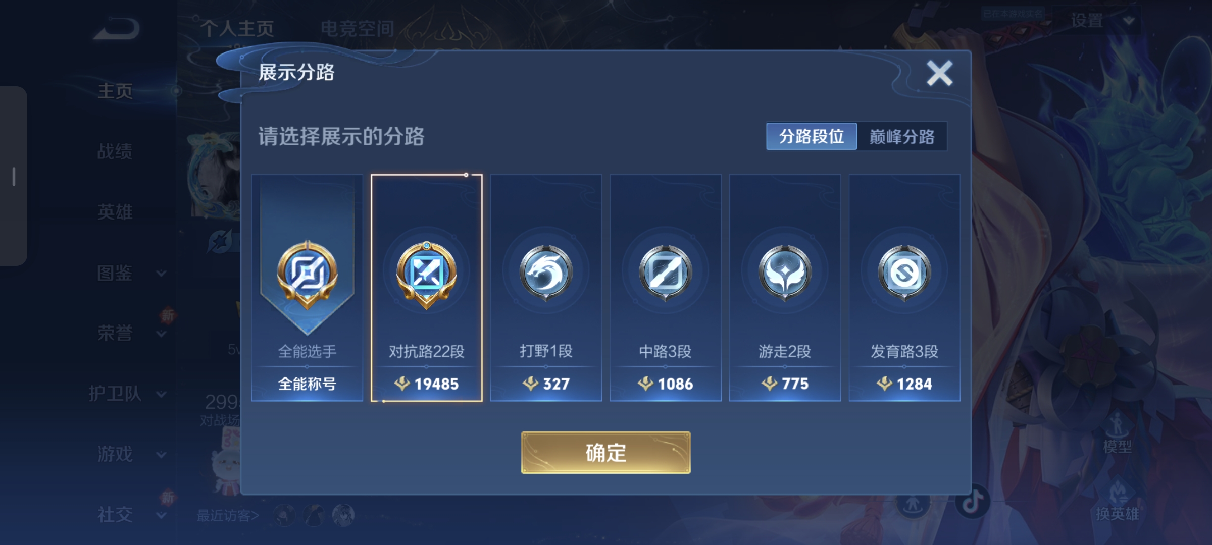Pick the 游走2段 roaming wings icon

pos(785,273)
